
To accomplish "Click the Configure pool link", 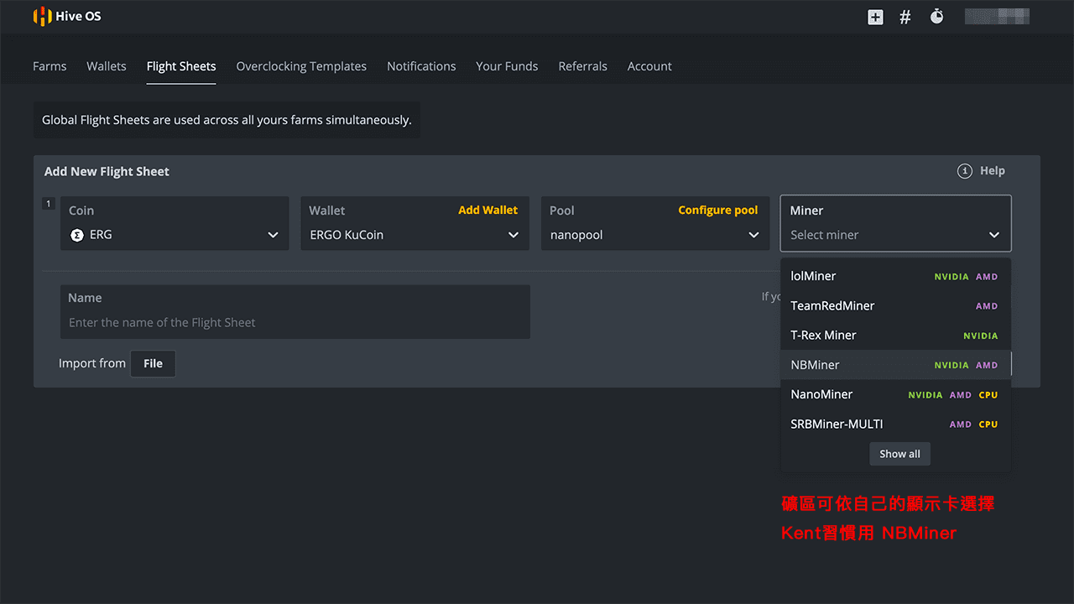I will tap(717, 210).
